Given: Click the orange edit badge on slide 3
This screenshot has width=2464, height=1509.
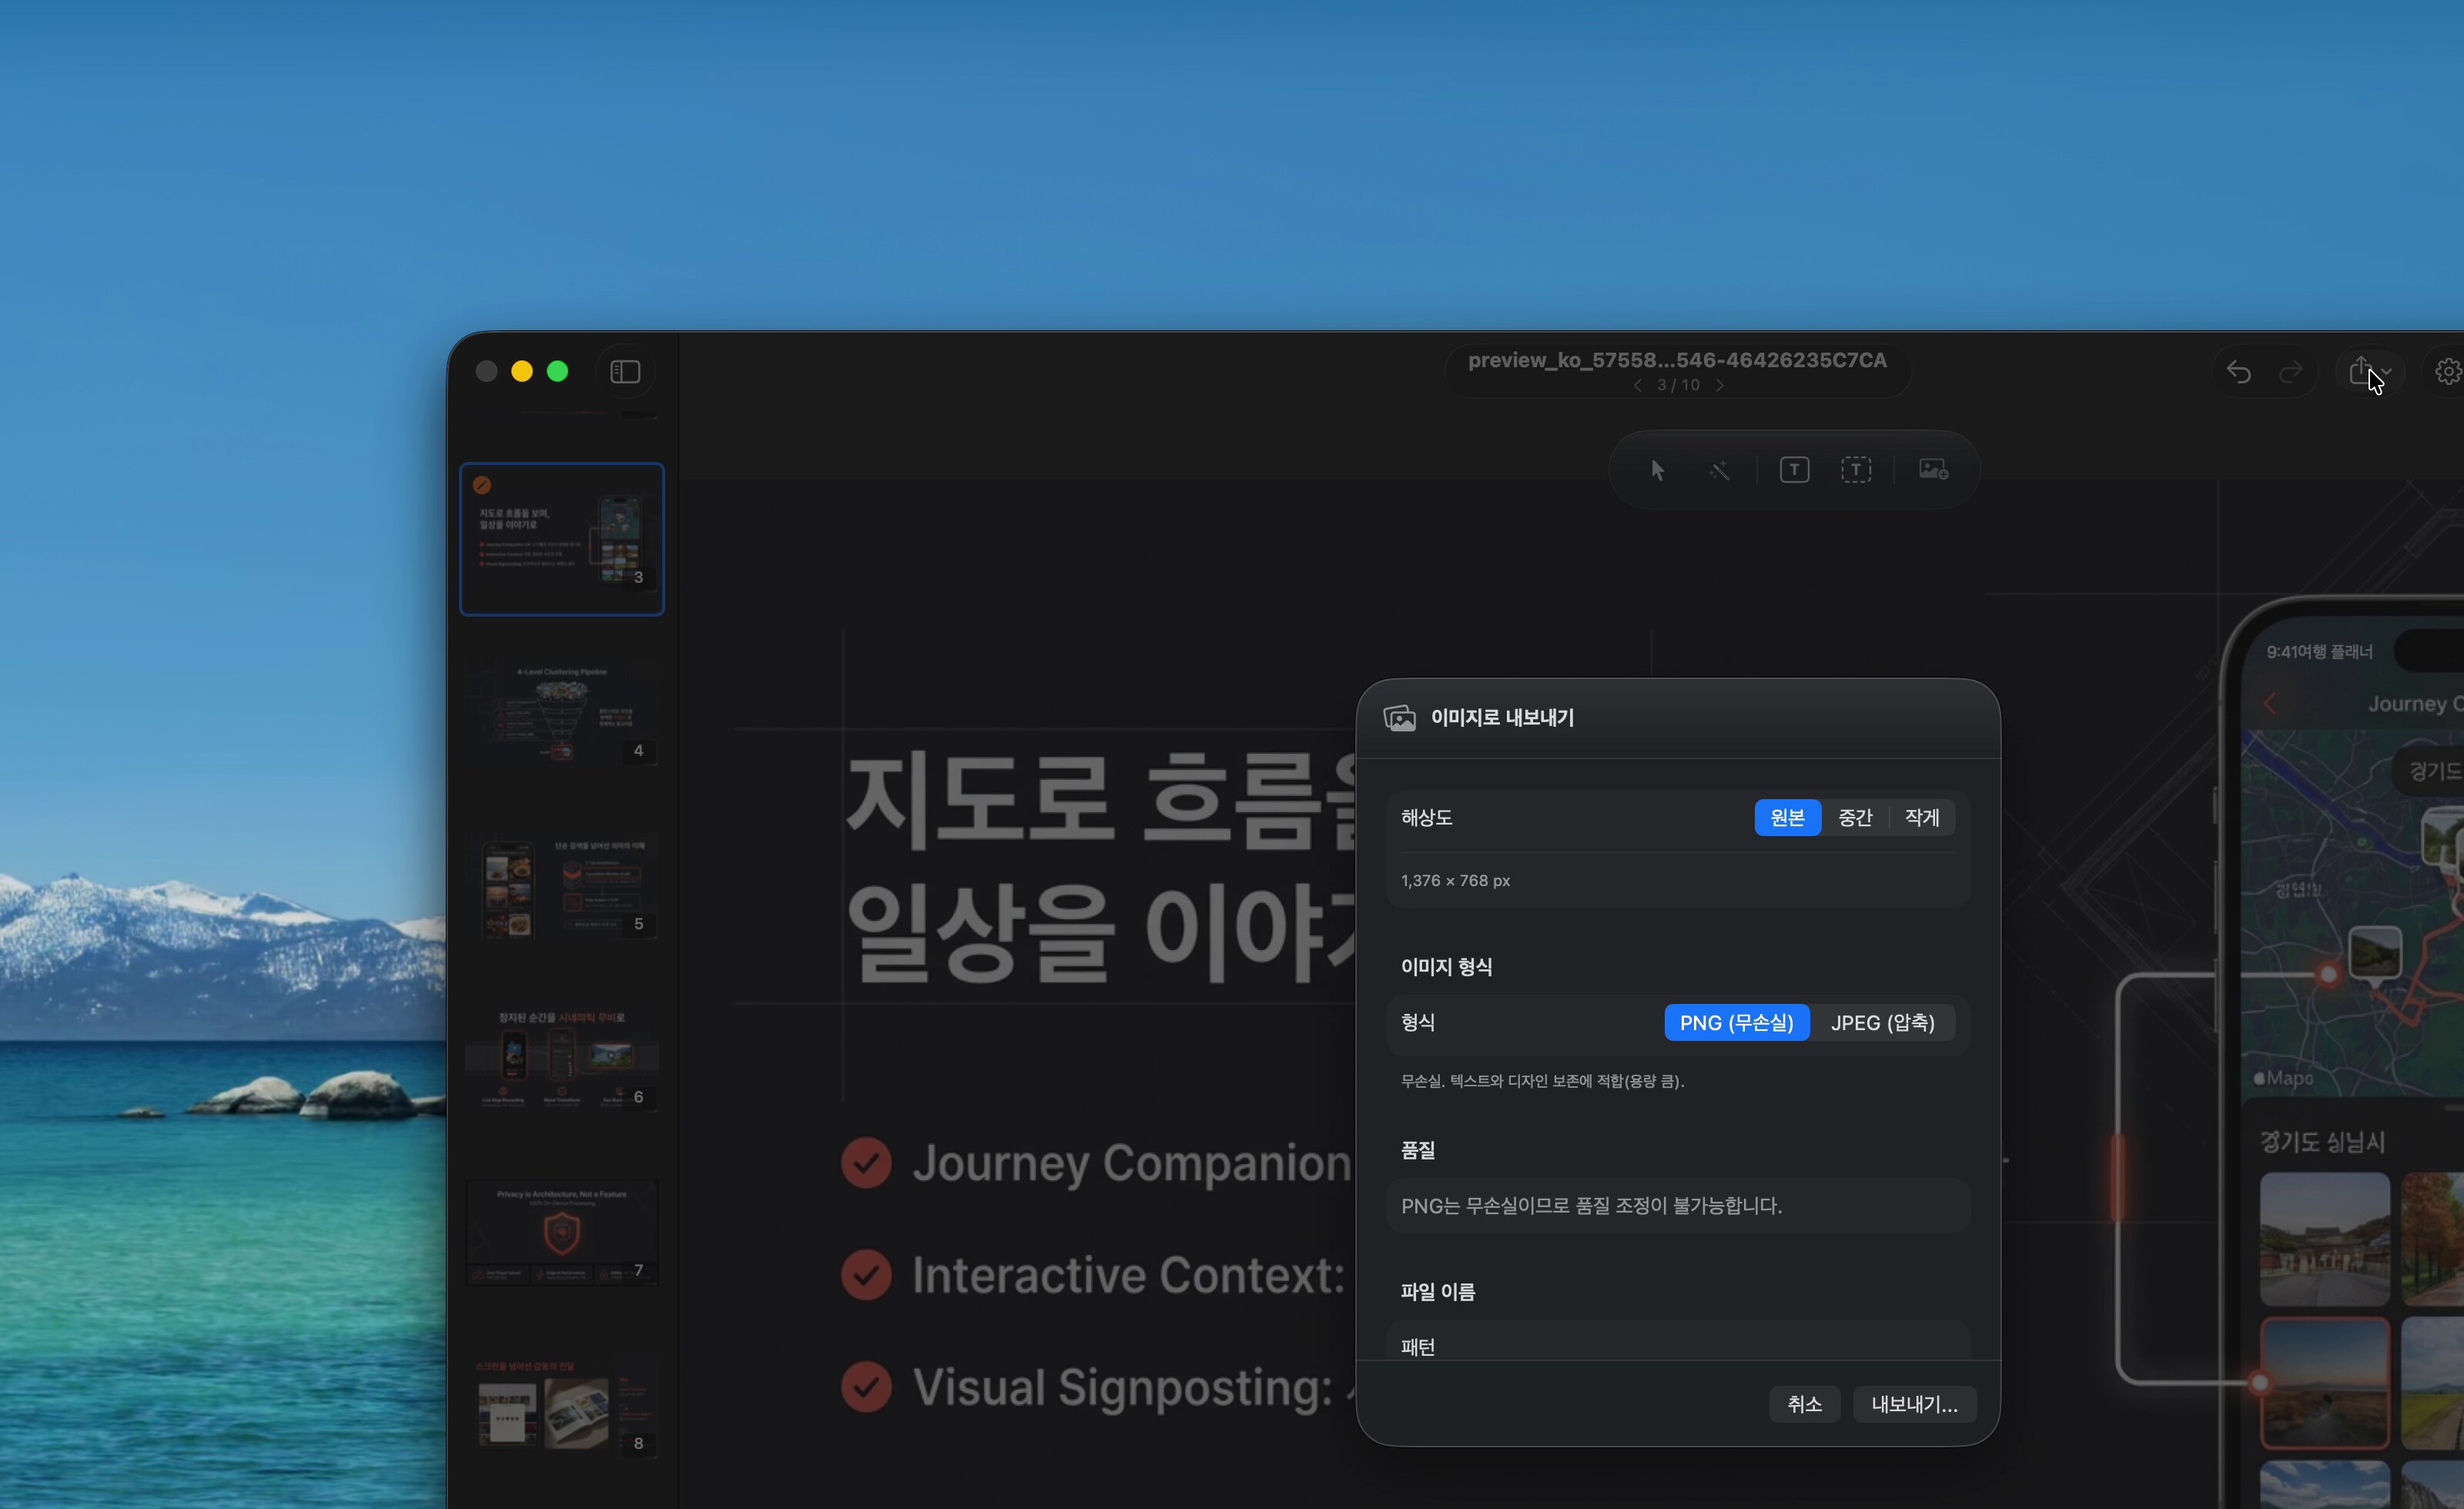Looking at the screenshot, I should point(482,485).
